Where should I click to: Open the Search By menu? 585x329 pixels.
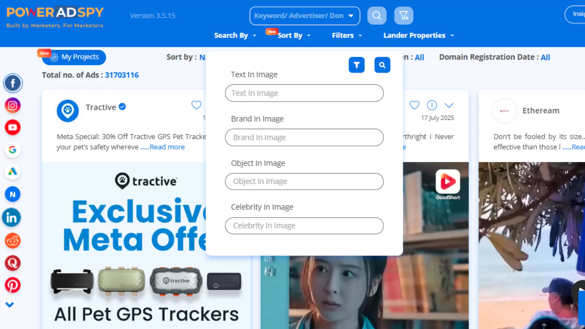(235, 35)
